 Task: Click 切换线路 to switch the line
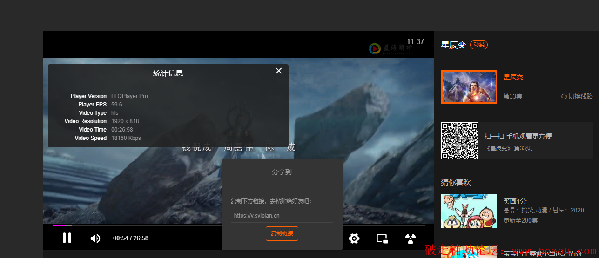pos(580,96)
